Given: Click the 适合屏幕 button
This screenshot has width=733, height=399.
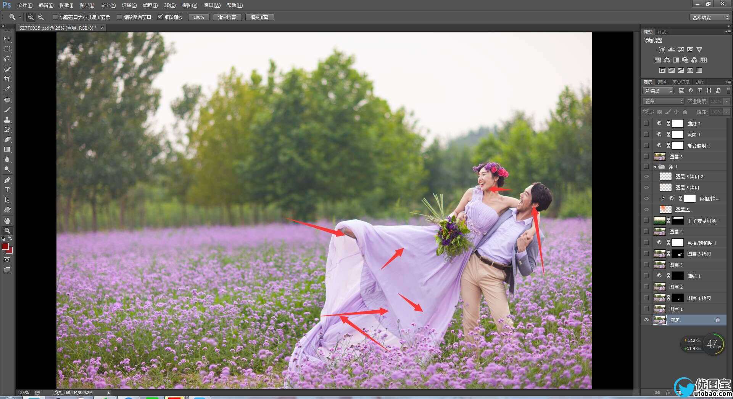Looking at the screenshot, I should point(227,17).
